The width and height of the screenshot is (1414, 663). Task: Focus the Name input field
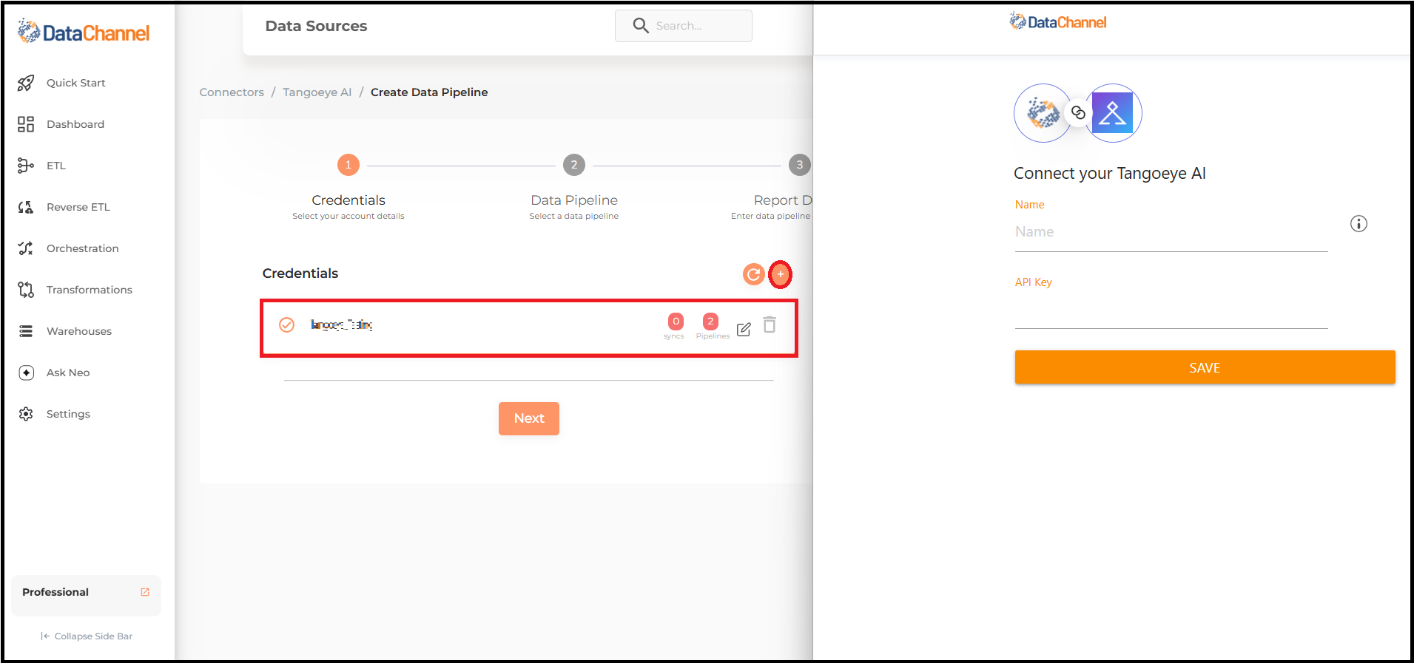(1171, 232)
